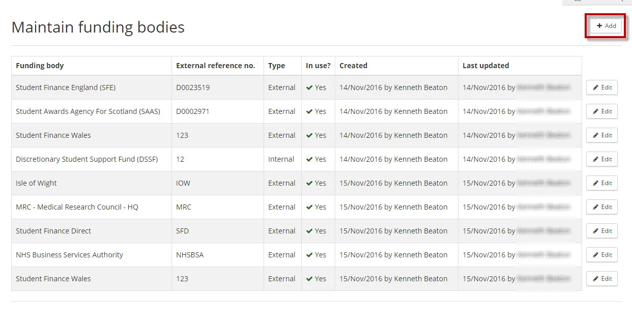Click the 'In use?' column header
The height and width of the screenshot is (324, 632).
[x=318, y=66]
